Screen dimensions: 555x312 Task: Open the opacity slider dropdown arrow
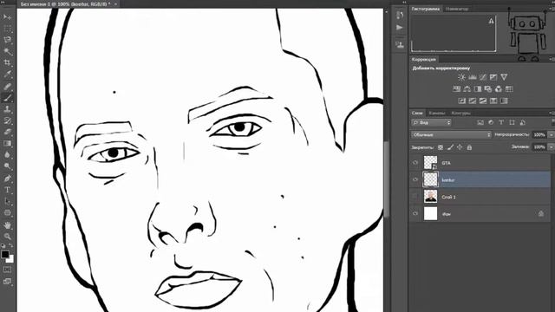(x=551, y=135)
